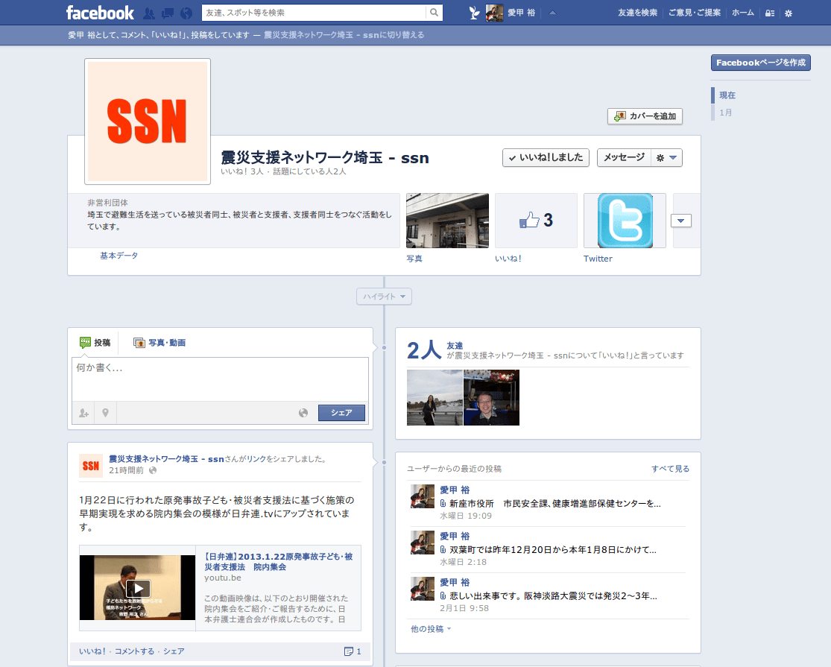Open the 【日弁連】2013.1.22 video title link
831x667 pixels.
[279, 562]
